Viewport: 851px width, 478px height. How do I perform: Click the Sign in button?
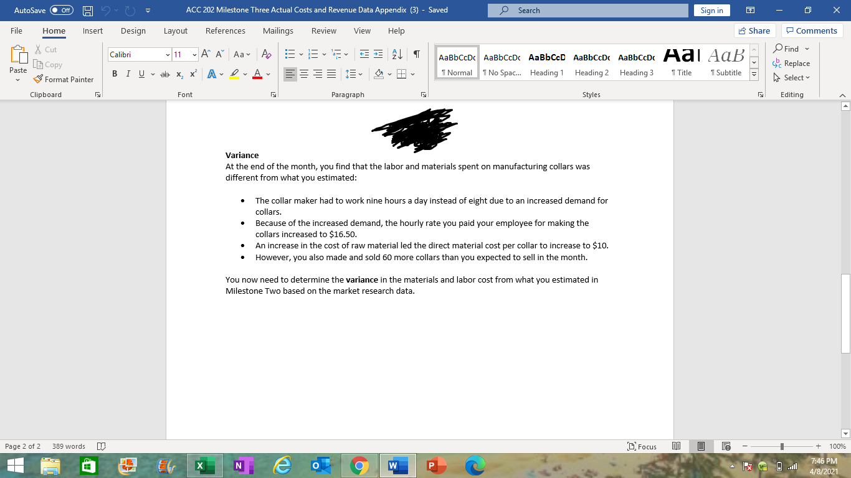(711, 10)
